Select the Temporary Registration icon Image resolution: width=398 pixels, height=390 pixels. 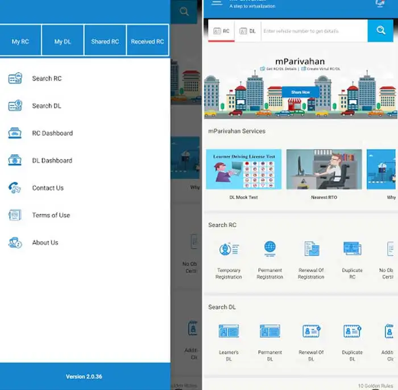(x=229, y=249)
